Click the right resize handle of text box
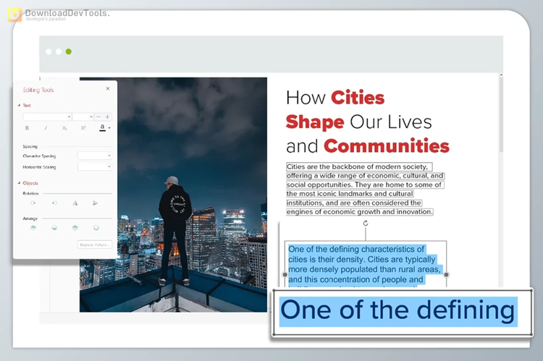Viewport: 543px width, 361px height. pyautogui.click(x=447, y=274)
